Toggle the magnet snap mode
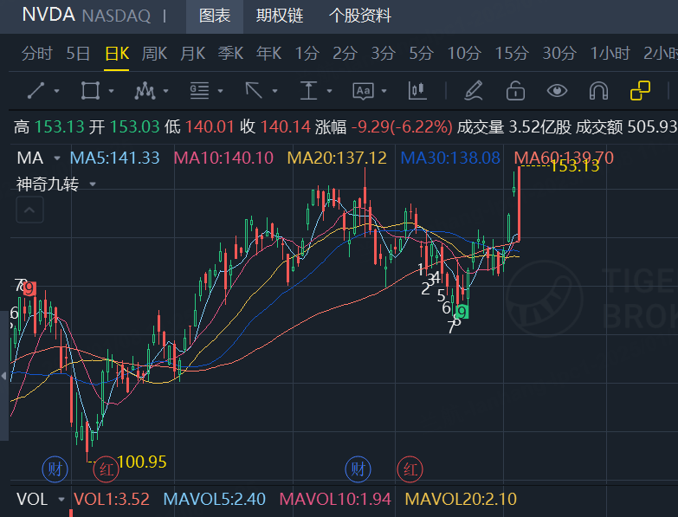Viewport: 678px width, 517px height. point(598,91)
